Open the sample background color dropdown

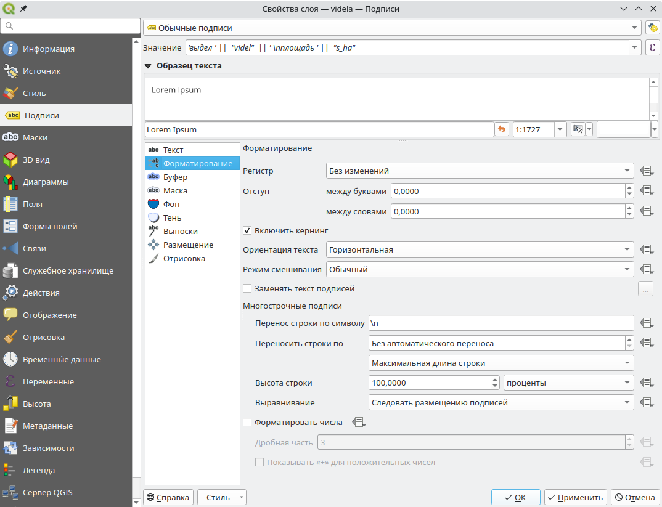point(655,129)
